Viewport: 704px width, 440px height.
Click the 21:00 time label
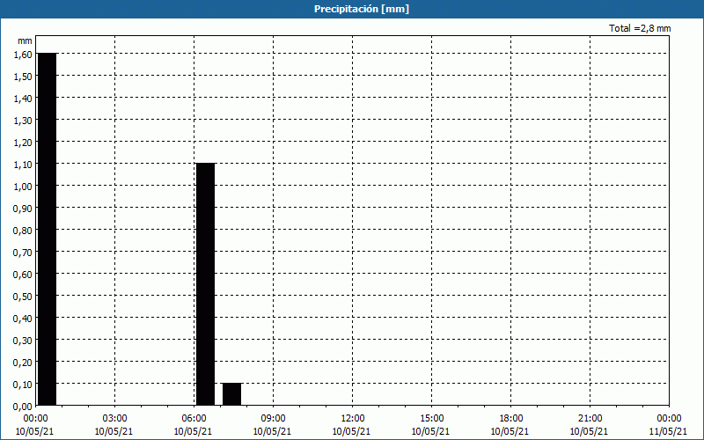590,419
